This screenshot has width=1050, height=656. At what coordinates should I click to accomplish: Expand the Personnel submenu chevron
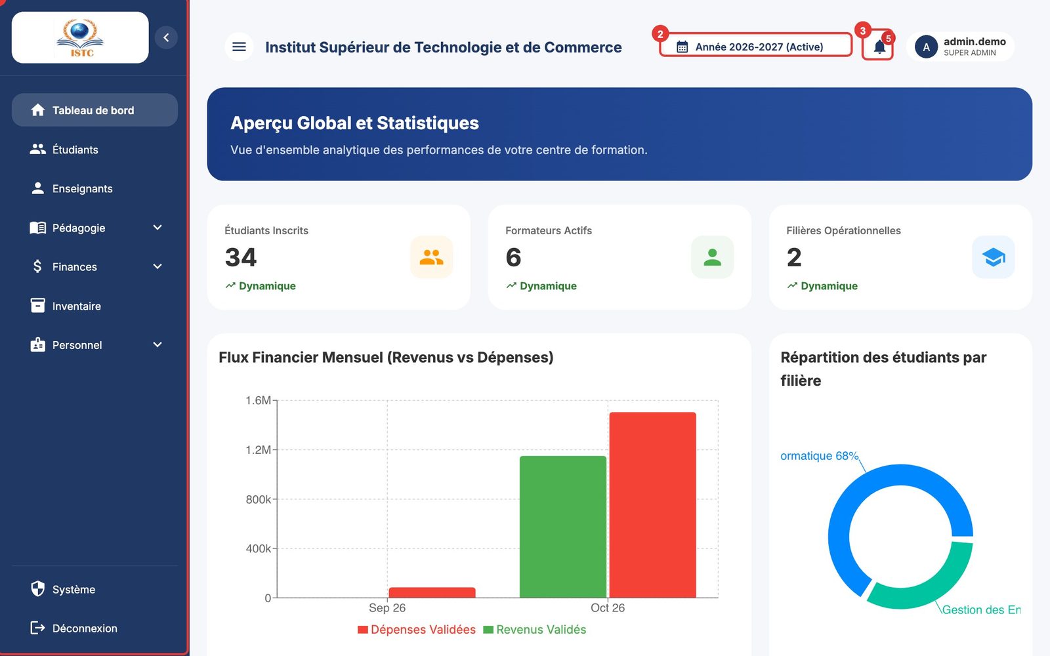pyautogui.click(x=157, y=344)
